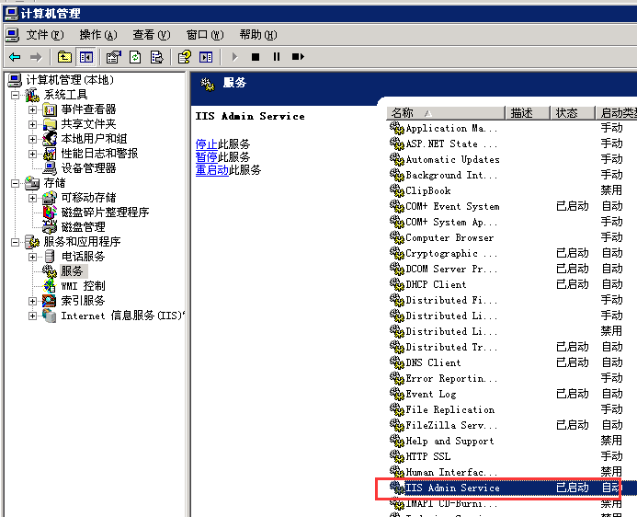Select 设备管理器 in the tree
Screen dimensions: 637x517
[88, 168]
